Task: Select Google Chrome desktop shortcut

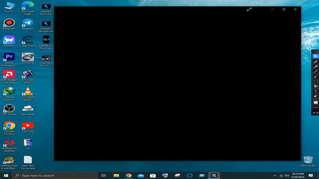Action: (x=9, y=128)
